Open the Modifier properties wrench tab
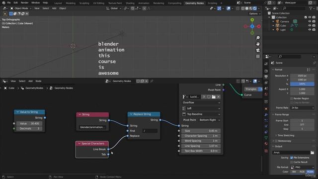The image size is (318, 179). [266, 115]
